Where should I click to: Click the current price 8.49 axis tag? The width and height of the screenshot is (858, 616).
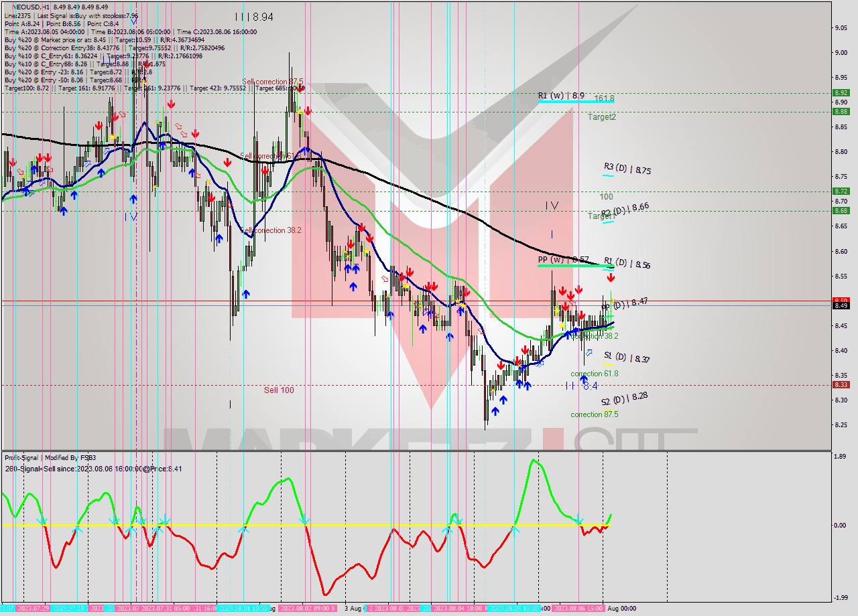tap(841, 306)
